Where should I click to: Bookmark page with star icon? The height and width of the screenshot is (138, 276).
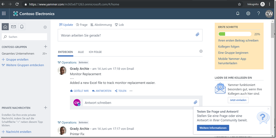coord(239,4)
